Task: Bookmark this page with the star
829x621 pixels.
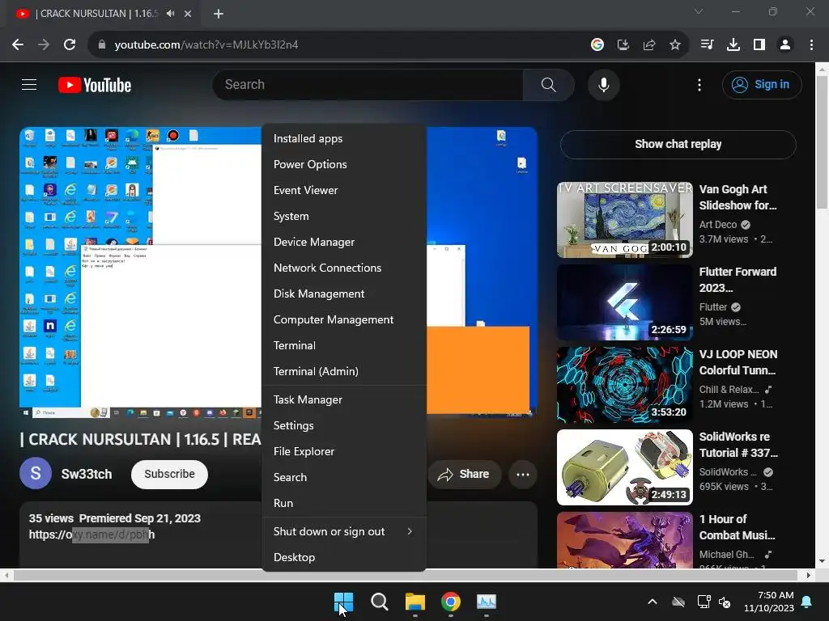Action: pos(674,45)
